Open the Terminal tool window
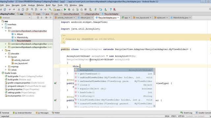 (x=5, y=113)
